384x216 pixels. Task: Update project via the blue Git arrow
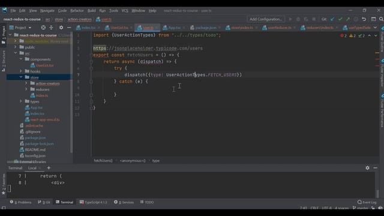(332, 19)
